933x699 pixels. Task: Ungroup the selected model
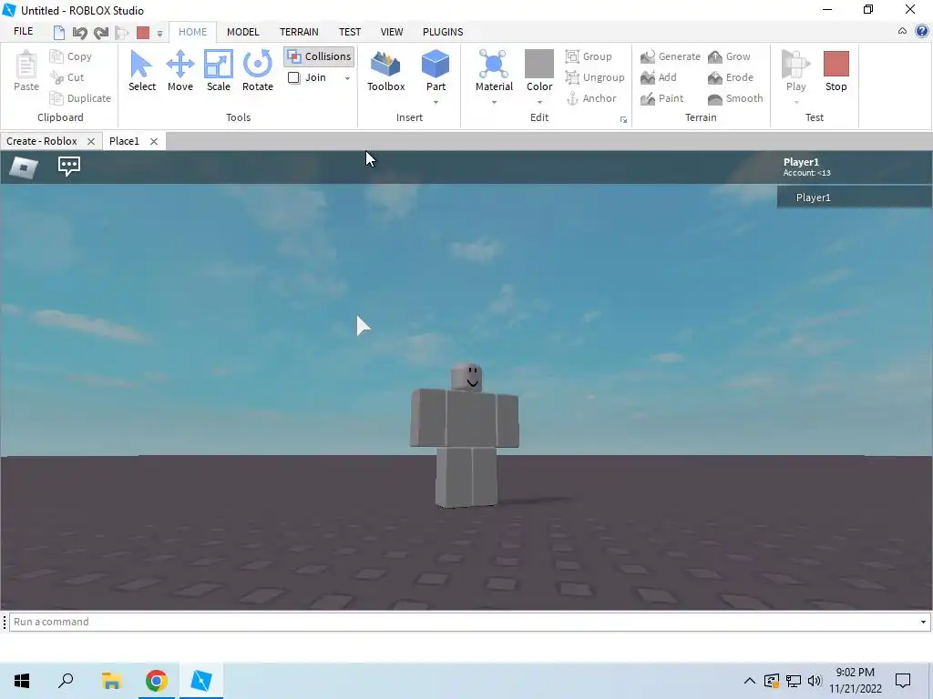click(x=595, y=77)
